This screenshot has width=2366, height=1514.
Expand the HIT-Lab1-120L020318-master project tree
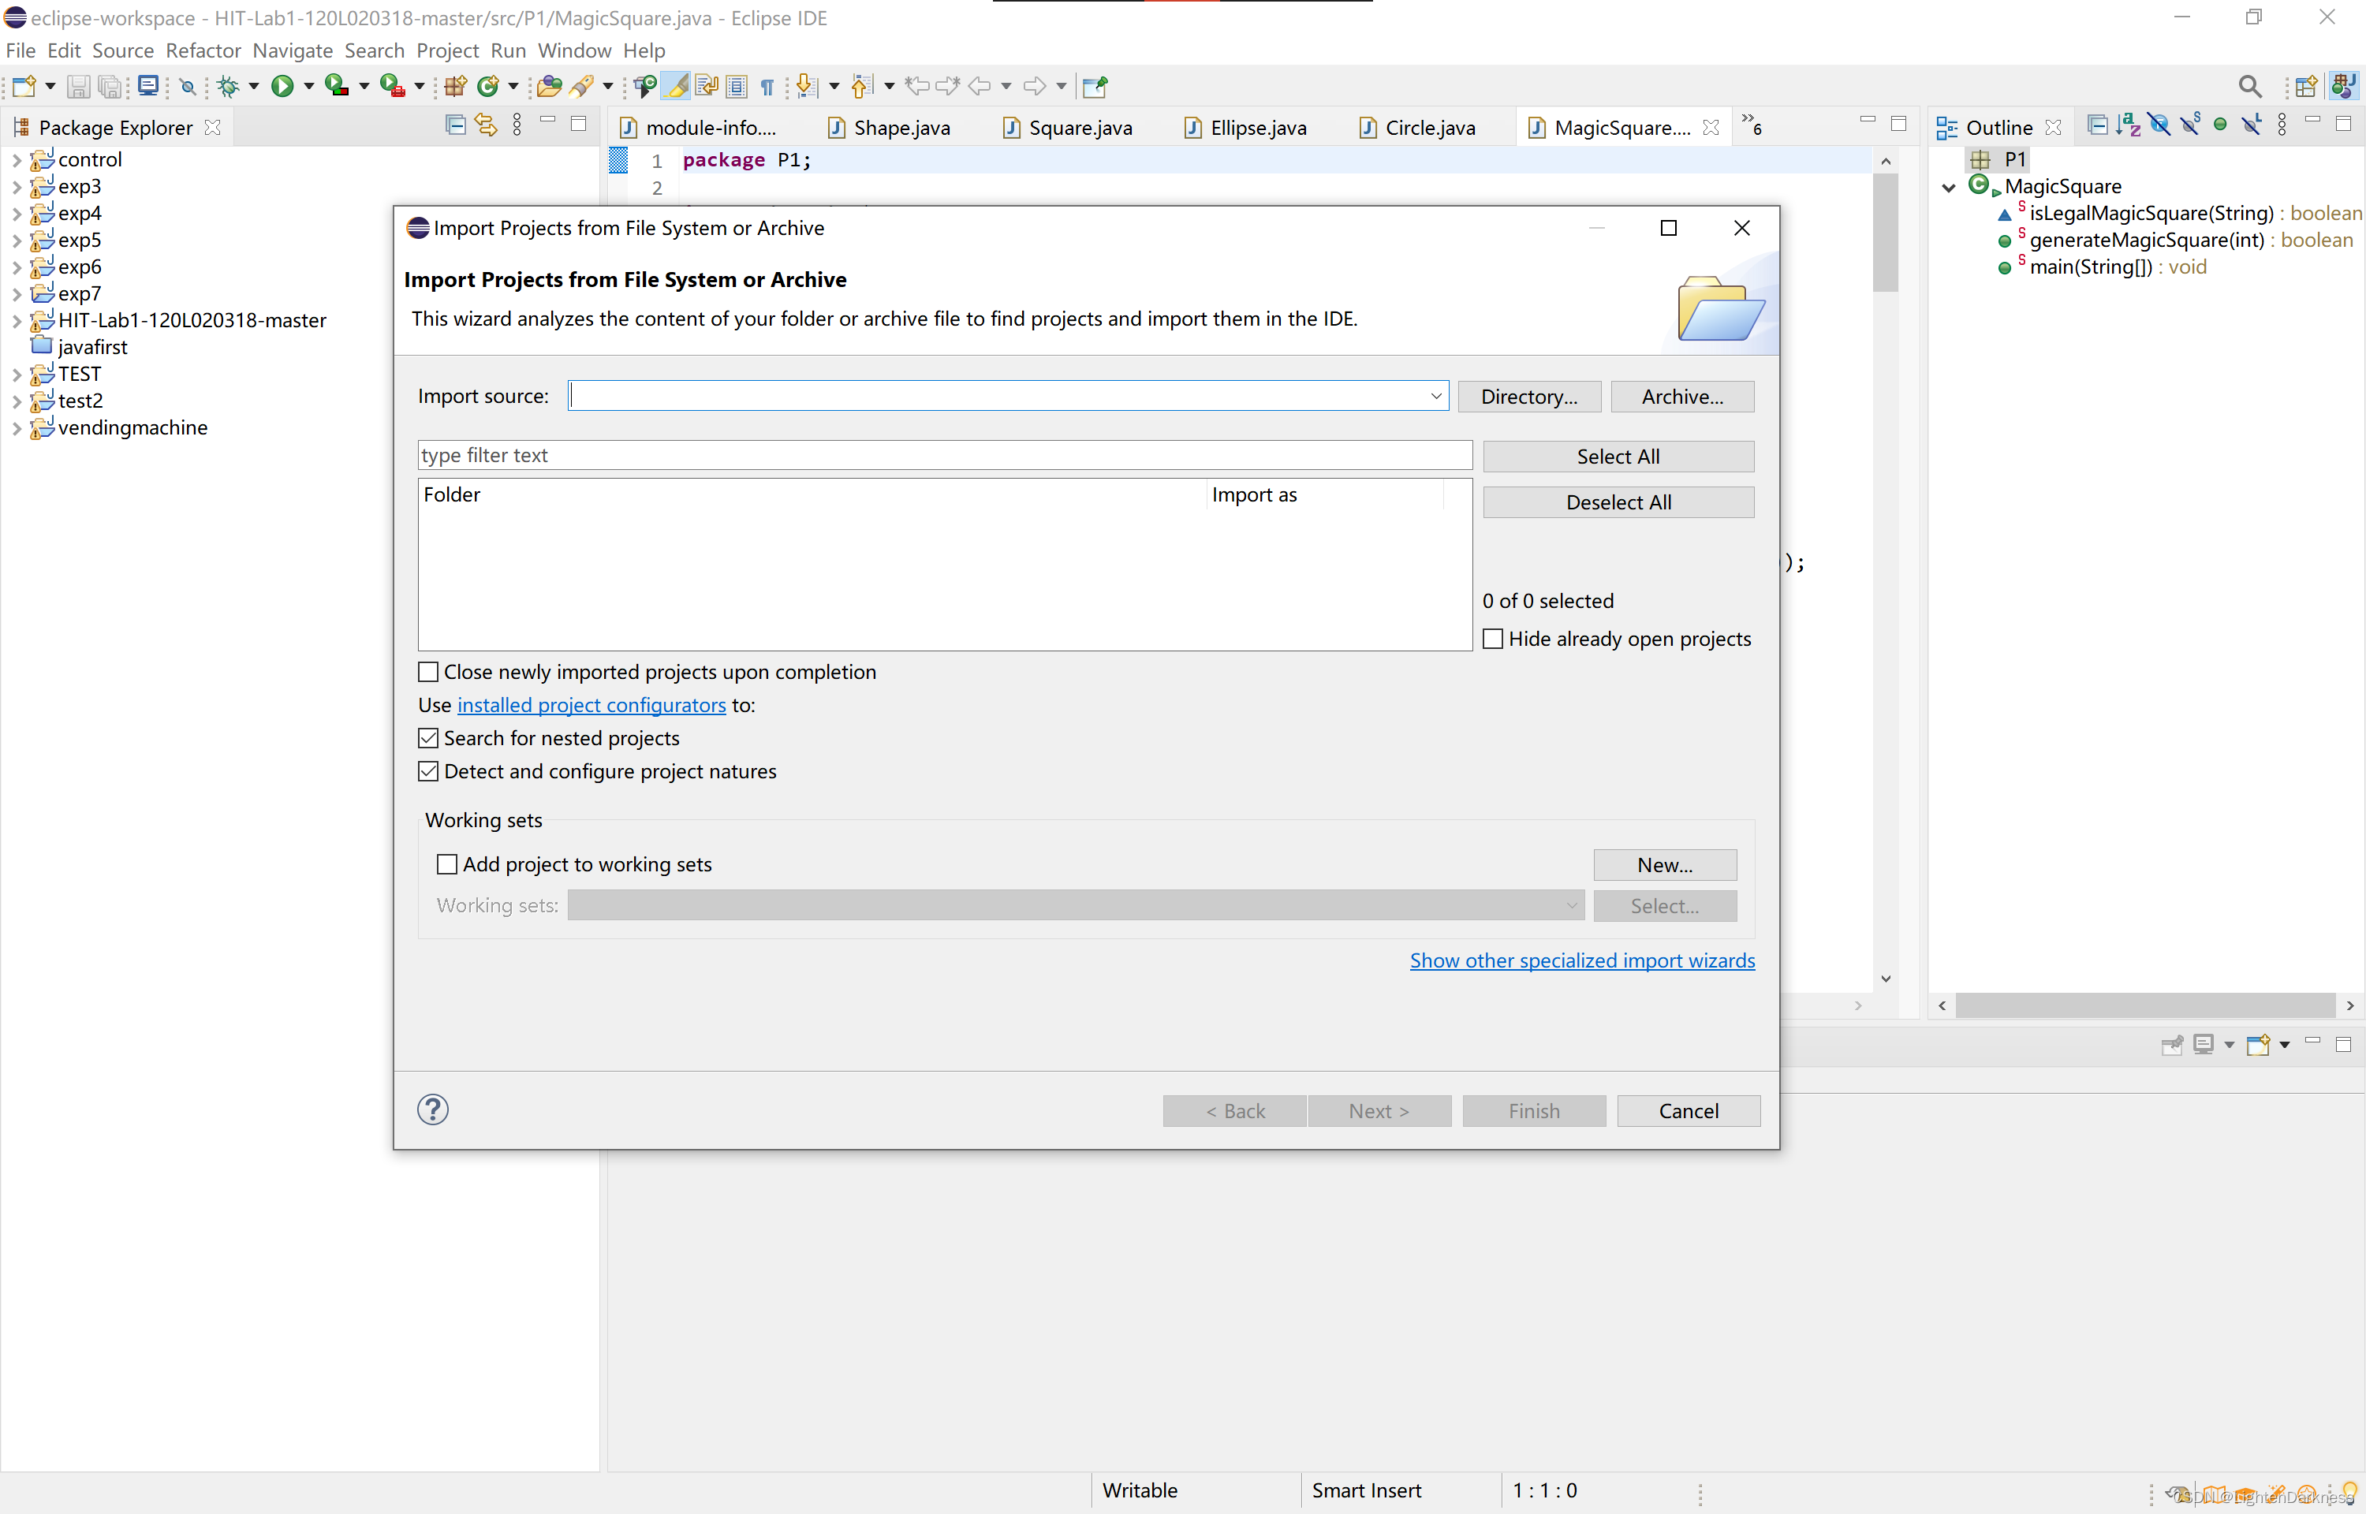point(16,320)
